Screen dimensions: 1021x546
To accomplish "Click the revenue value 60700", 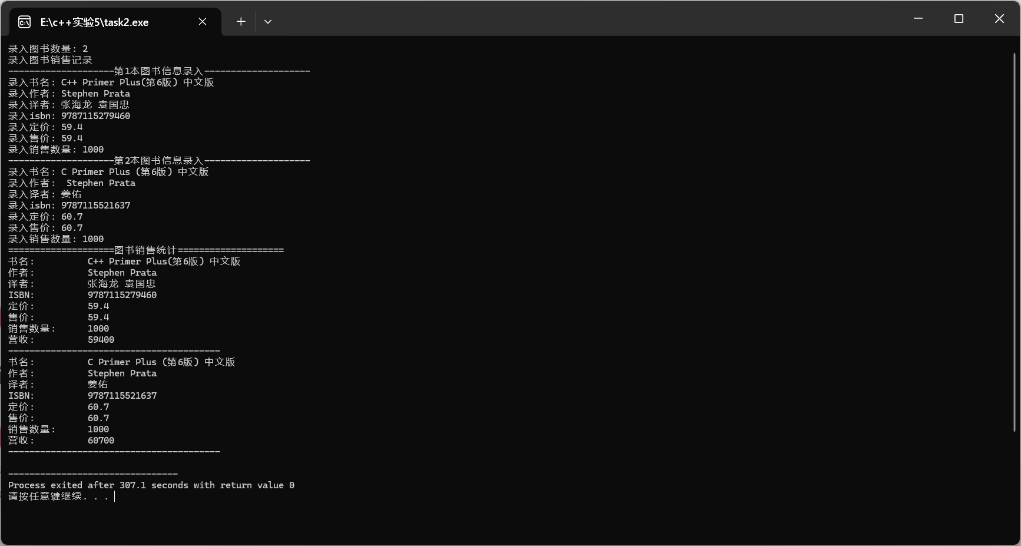I will [101, 441].
